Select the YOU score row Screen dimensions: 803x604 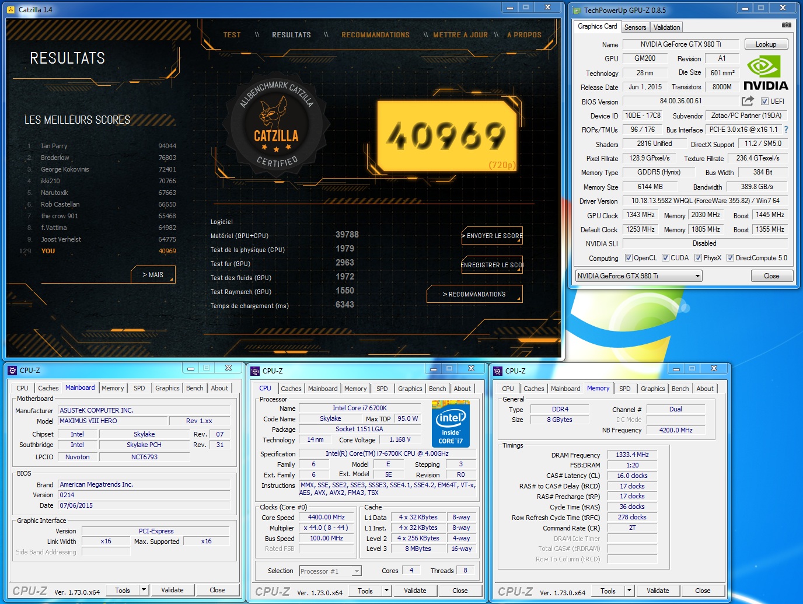click(97, 251)
